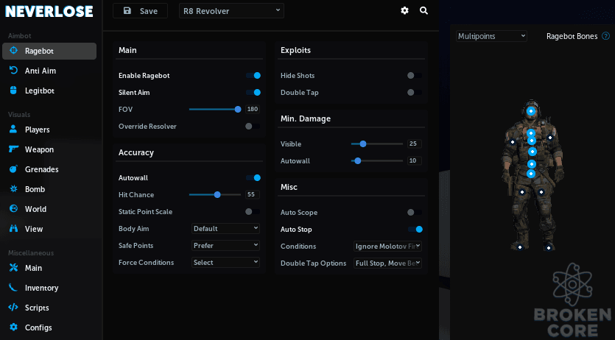Open Force Conditions Select dropdown

tap(225, 263)
